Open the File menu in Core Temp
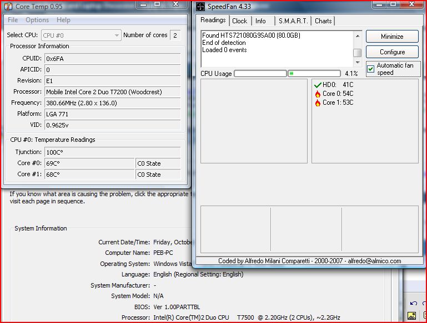Viewport: 427px width, 323px height. 13,20
